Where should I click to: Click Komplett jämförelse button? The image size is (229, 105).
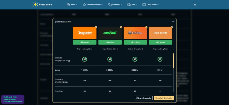click(x=164, y=98)
